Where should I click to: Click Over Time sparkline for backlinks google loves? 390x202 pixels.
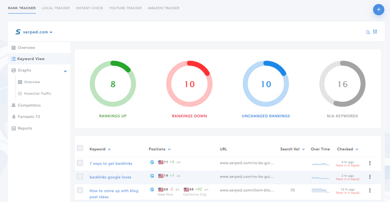tap(320, 178)
